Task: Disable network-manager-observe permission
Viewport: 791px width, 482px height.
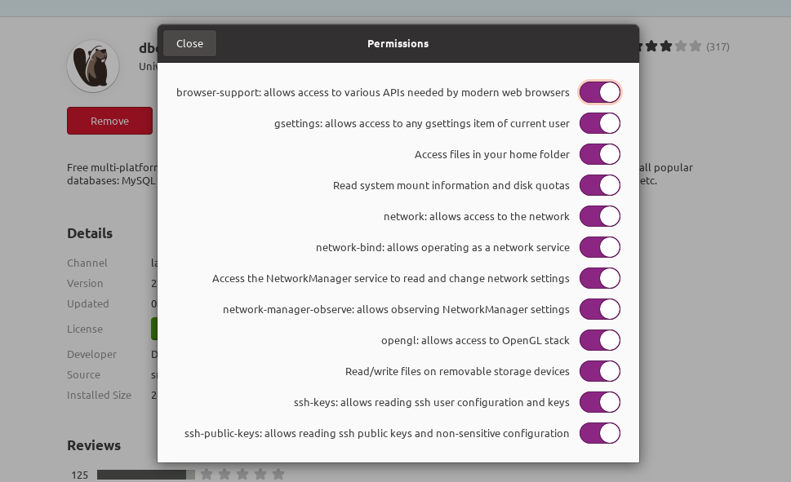Action: [600, 309]
